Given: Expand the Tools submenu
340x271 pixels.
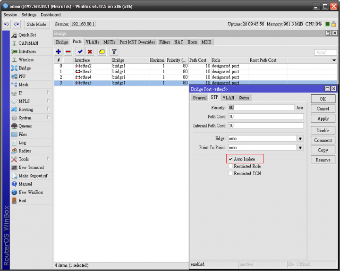Looking at the screenshot, I should pos(48,159).
